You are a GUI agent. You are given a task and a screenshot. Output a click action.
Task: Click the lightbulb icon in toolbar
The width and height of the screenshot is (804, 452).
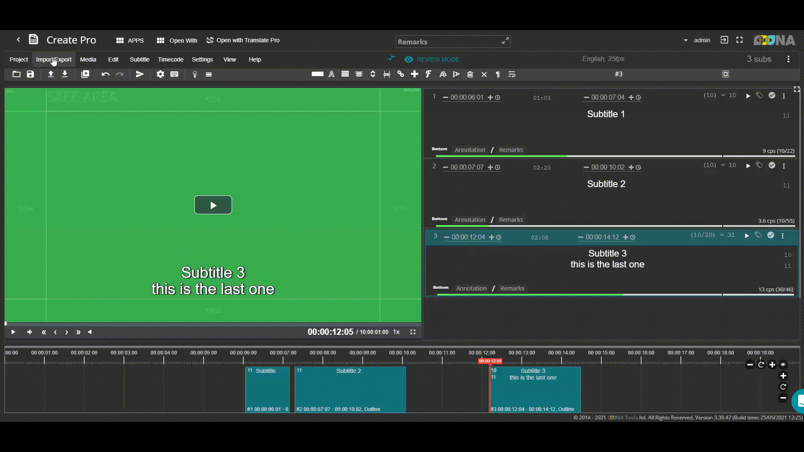point(195,74)
